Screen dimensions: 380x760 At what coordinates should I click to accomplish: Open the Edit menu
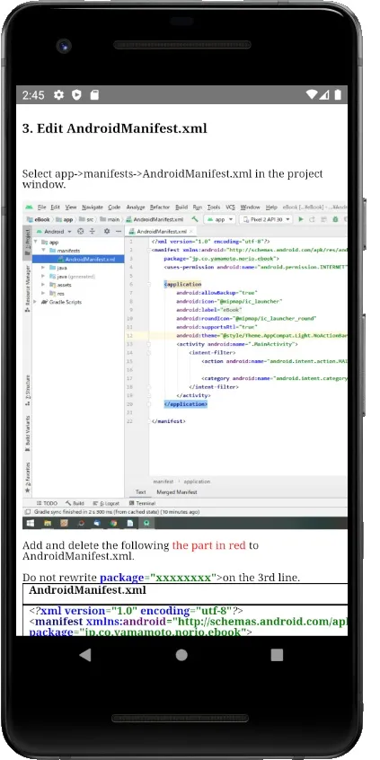[x=56, y=207]
